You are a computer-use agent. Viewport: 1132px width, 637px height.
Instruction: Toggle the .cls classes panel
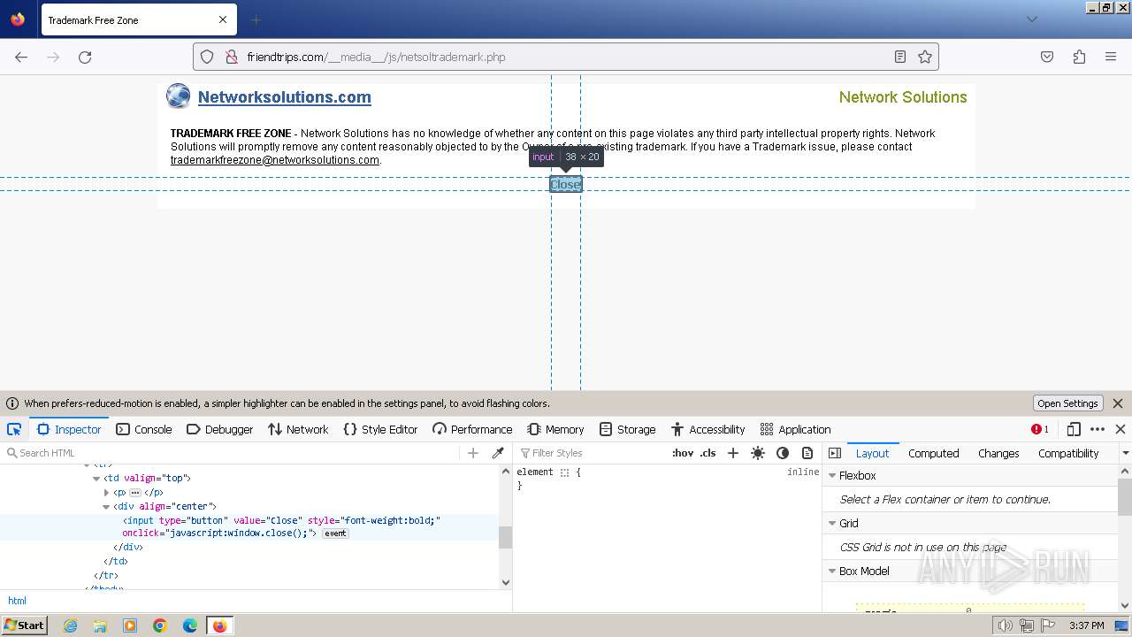[x=707, y=453]
